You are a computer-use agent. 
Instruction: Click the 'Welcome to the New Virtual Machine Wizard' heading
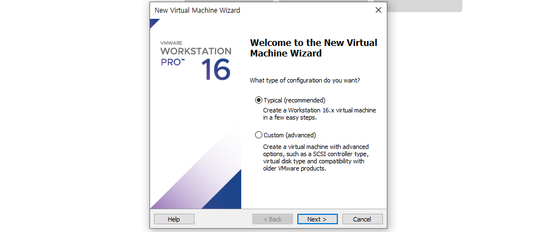tap(313, 48)
